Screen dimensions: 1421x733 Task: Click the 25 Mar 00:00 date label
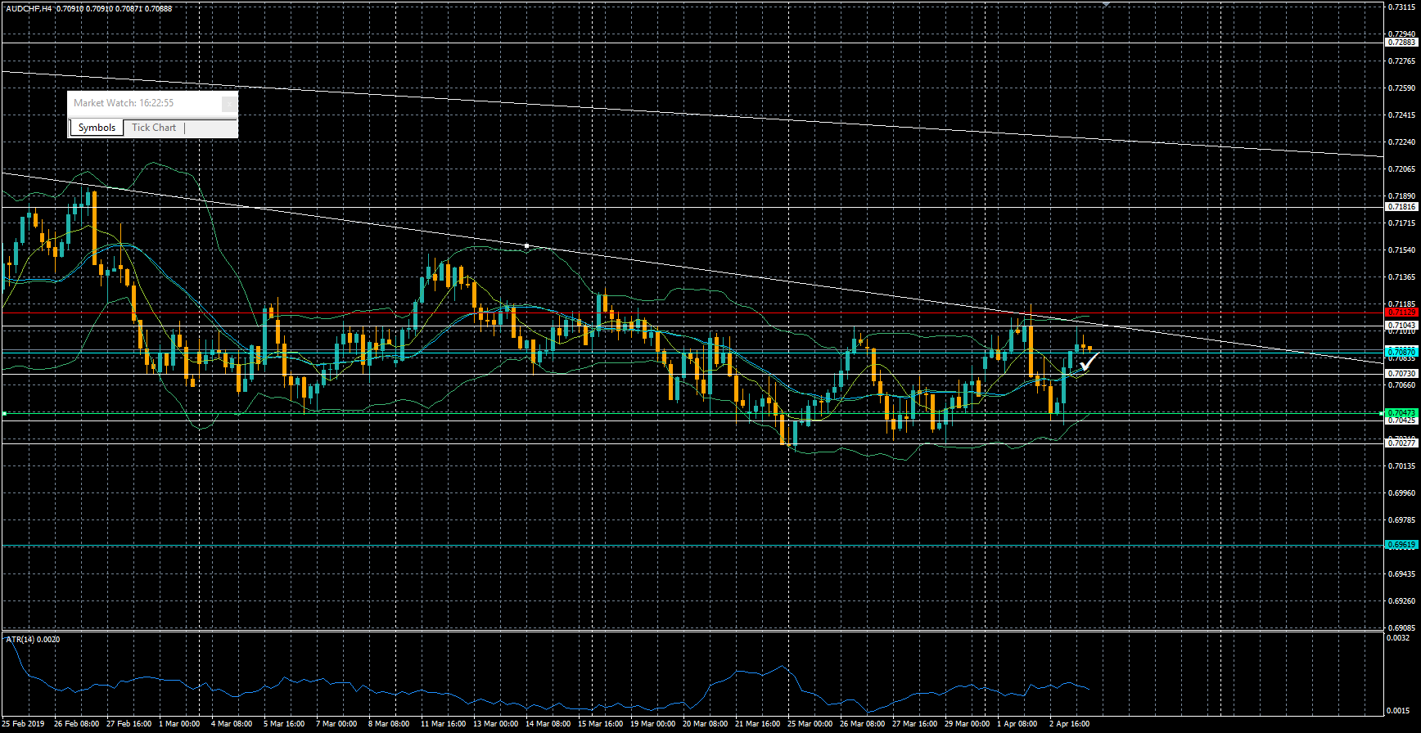(x=810, y=723)
